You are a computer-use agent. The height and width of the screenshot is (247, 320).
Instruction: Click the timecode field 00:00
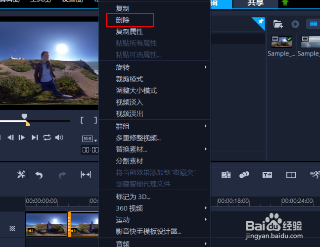point(90,150)
